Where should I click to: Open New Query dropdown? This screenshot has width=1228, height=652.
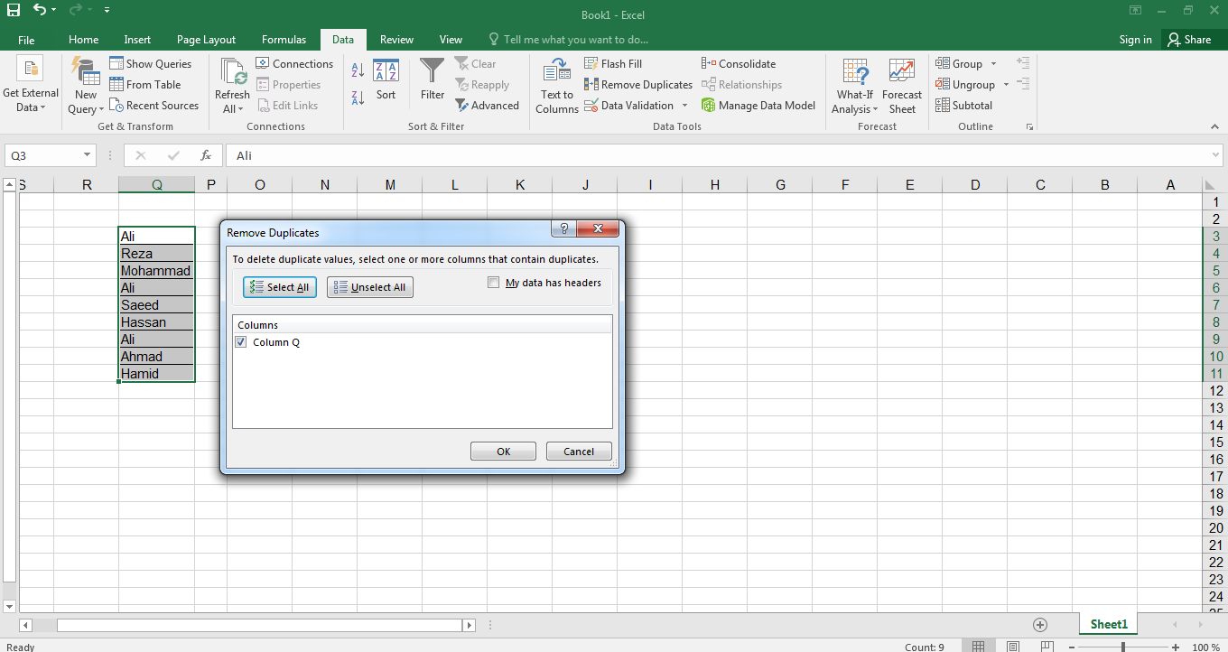click(x=86, y=86)
